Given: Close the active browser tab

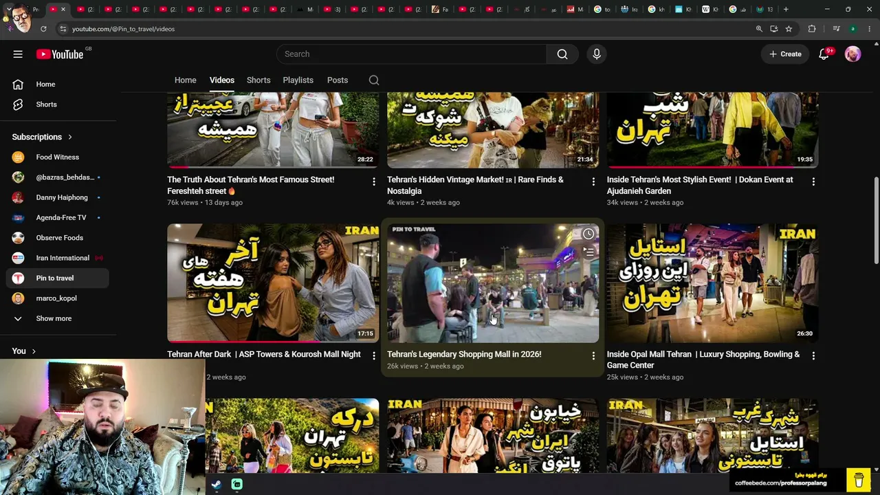Looking at the screenshot, I should tap(63, 10).
